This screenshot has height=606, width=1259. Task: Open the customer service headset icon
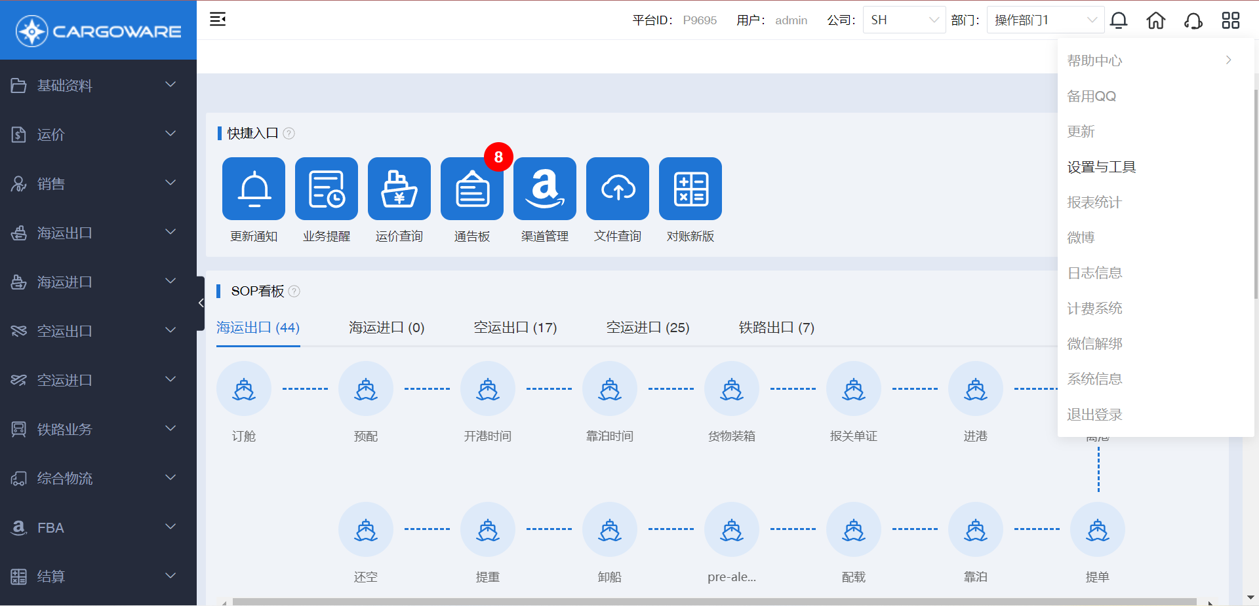1193,20
